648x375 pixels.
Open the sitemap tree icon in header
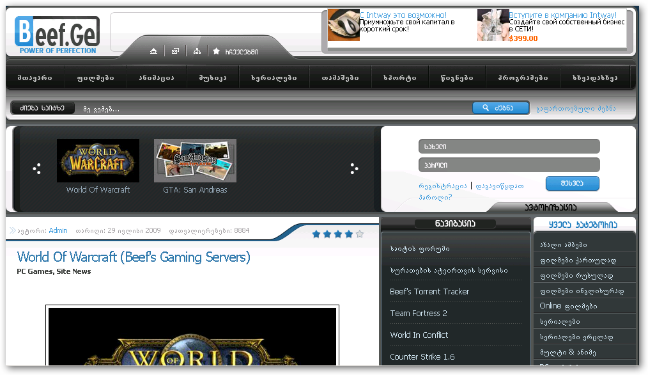197,51
